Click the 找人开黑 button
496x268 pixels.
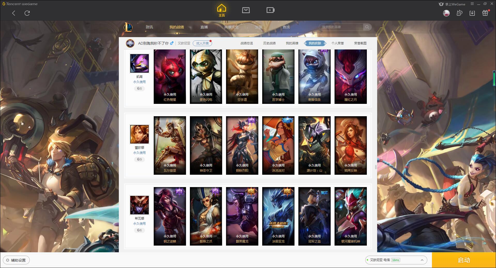click(x=202, y=43)
